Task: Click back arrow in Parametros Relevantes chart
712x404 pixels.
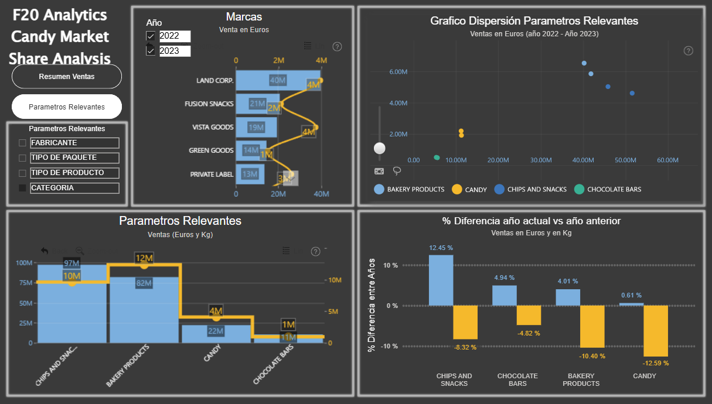Action: 45,251
